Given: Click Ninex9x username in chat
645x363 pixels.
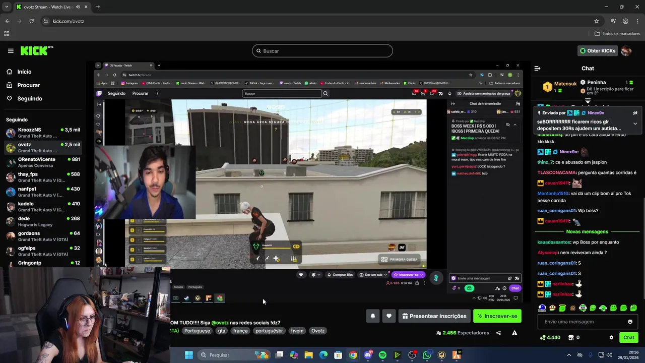Looking at the screenshot, I should (569, 152).
